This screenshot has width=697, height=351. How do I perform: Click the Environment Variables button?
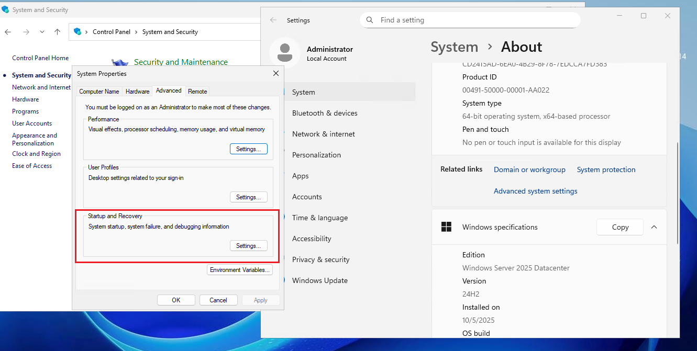click(x=240, y=270)
